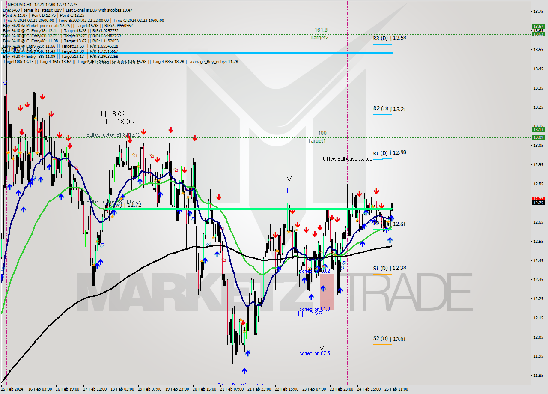
Task: Click the green 13.13 price tag on axis
Action: (x=538, y=129)
